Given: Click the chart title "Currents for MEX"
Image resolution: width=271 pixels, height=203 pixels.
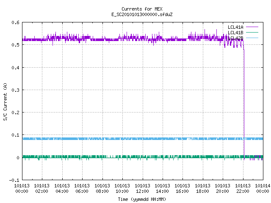Looking at the screenshot, I should click(x=142, y=9).
